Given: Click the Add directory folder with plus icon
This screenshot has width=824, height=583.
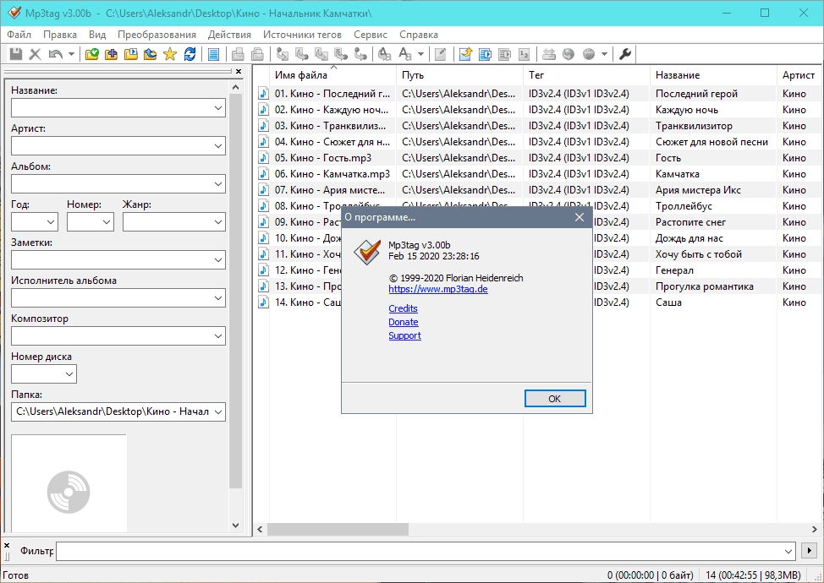Looking at the screenshot, I should 112,54.
